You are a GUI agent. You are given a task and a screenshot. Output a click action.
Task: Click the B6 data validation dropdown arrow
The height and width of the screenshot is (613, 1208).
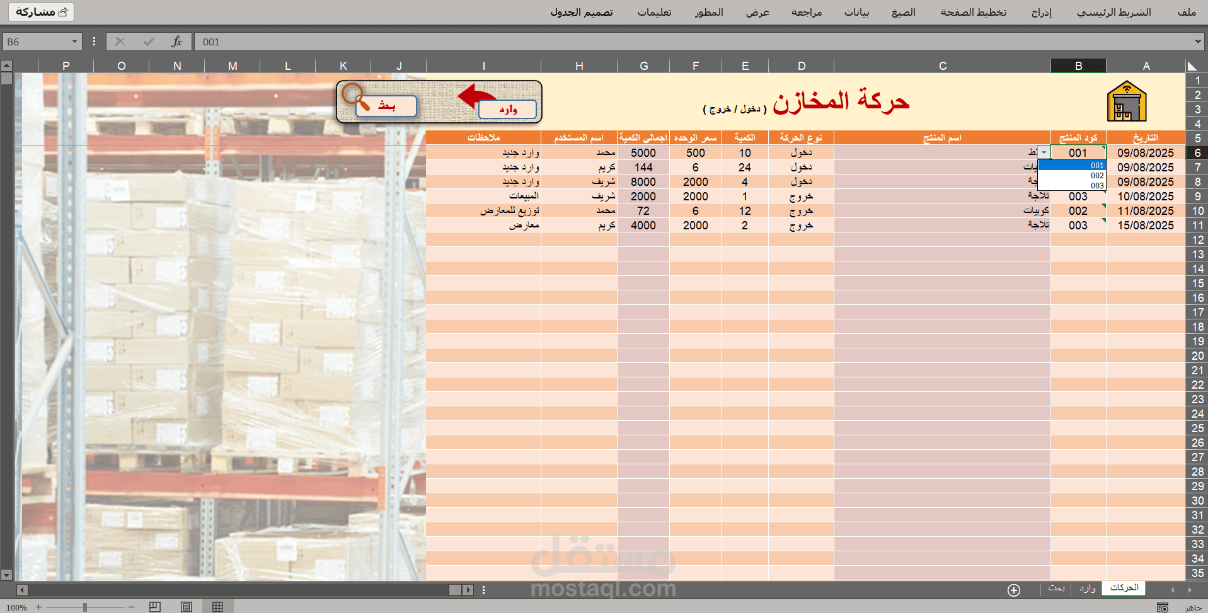tap(1044, 152)
